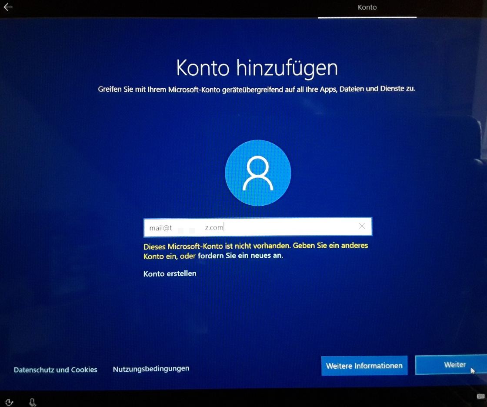Viewport: 487px width, 407px height.
Task: Clear the email field with X
Action: [x=362, y=226]
